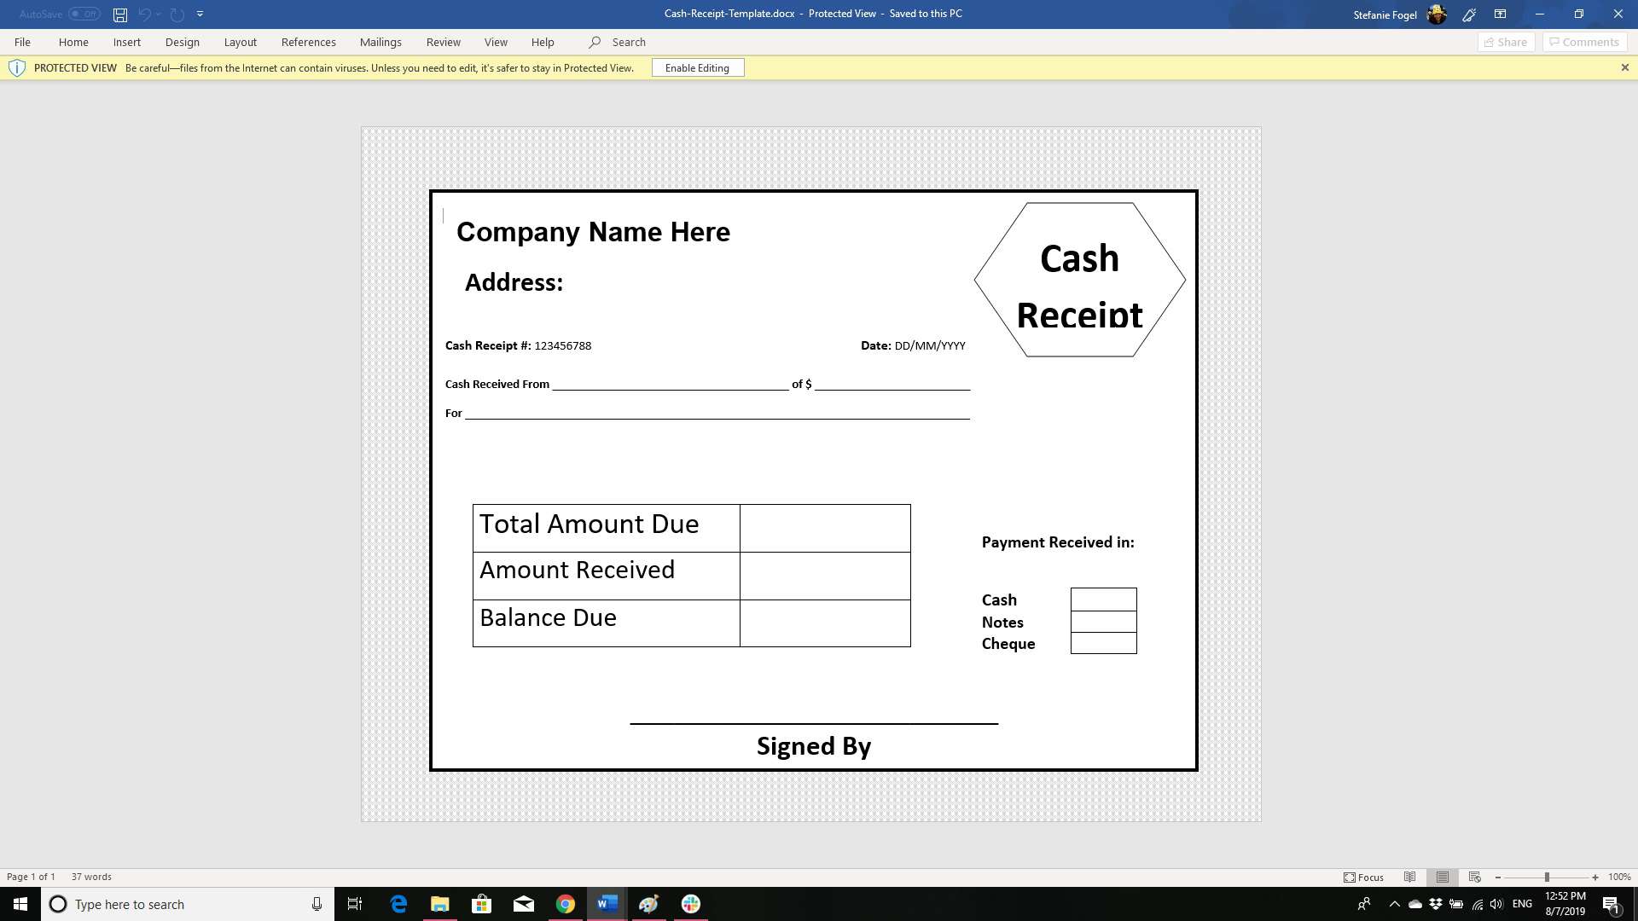Select the References menu item

coord(307,42)
